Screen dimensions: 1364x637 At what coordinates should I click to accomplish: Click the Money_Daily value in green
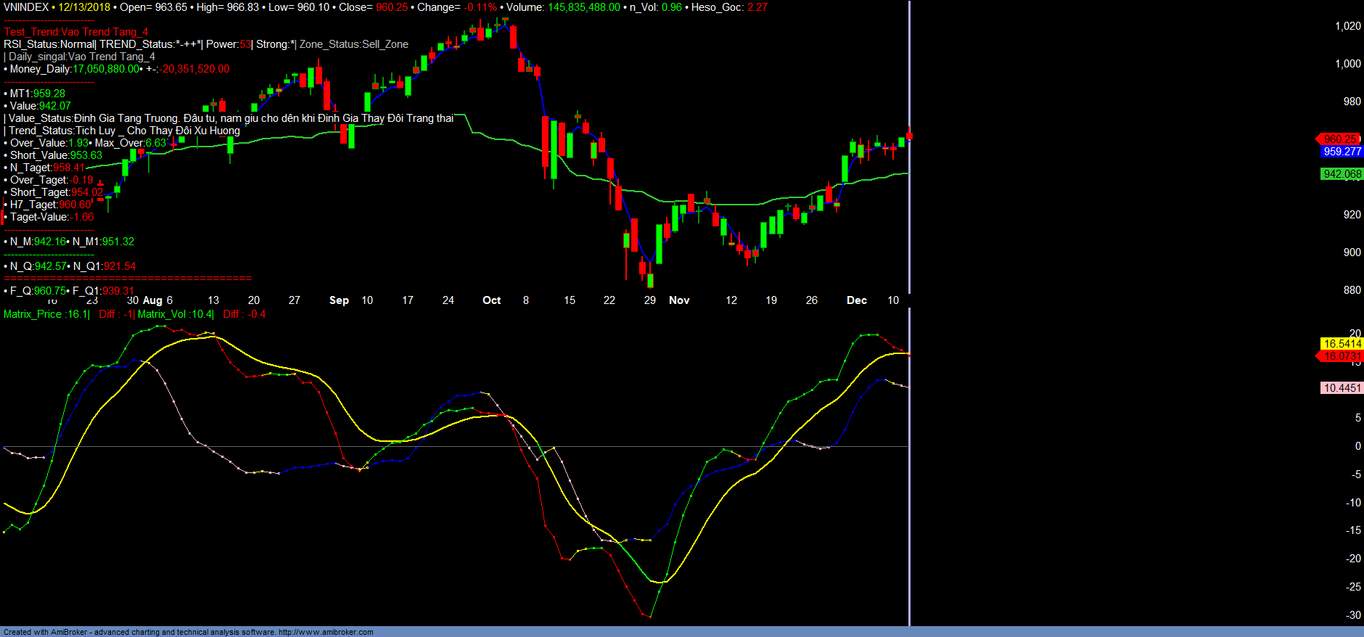coord(105,69)
